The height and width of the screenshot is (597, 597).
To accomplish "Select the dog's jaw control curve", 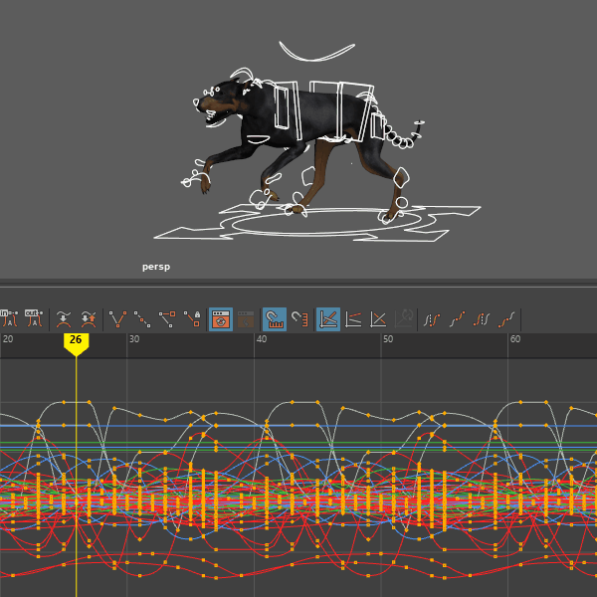I will click(x=216, y=123).
